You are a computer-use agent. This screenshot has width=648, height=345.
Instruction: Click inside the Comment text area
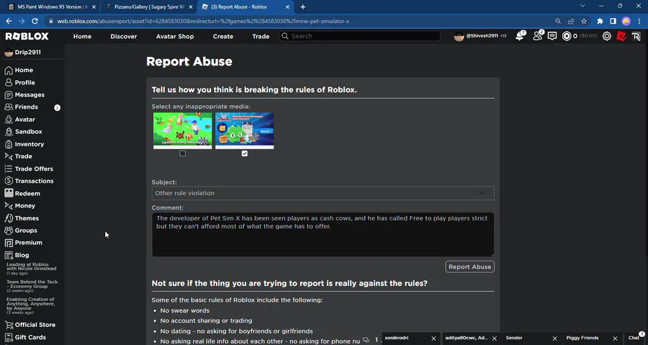coord(323,235)
